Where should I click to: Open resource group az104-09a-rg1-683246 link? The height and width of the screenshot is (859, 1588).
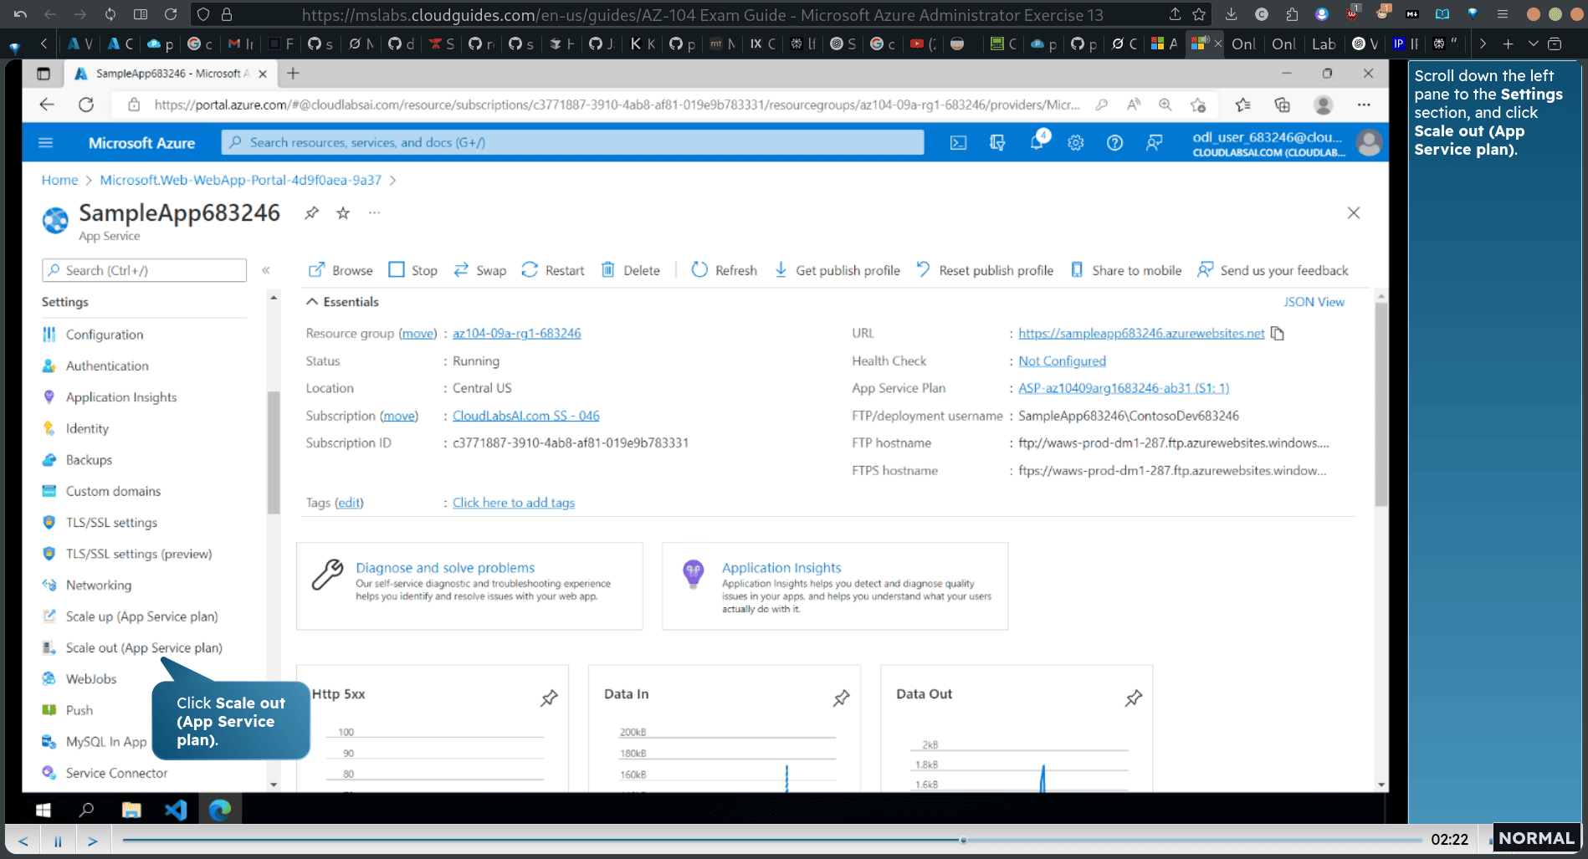click(516, 333)
